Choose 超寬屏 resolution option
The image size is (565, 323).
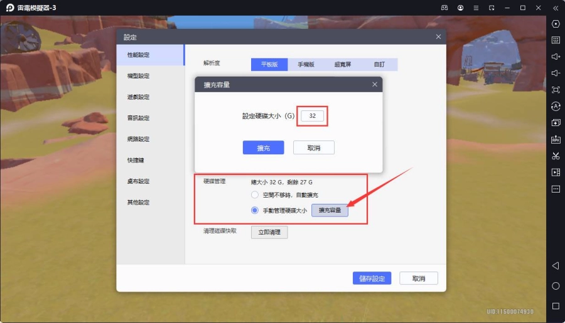coord(342,65)
